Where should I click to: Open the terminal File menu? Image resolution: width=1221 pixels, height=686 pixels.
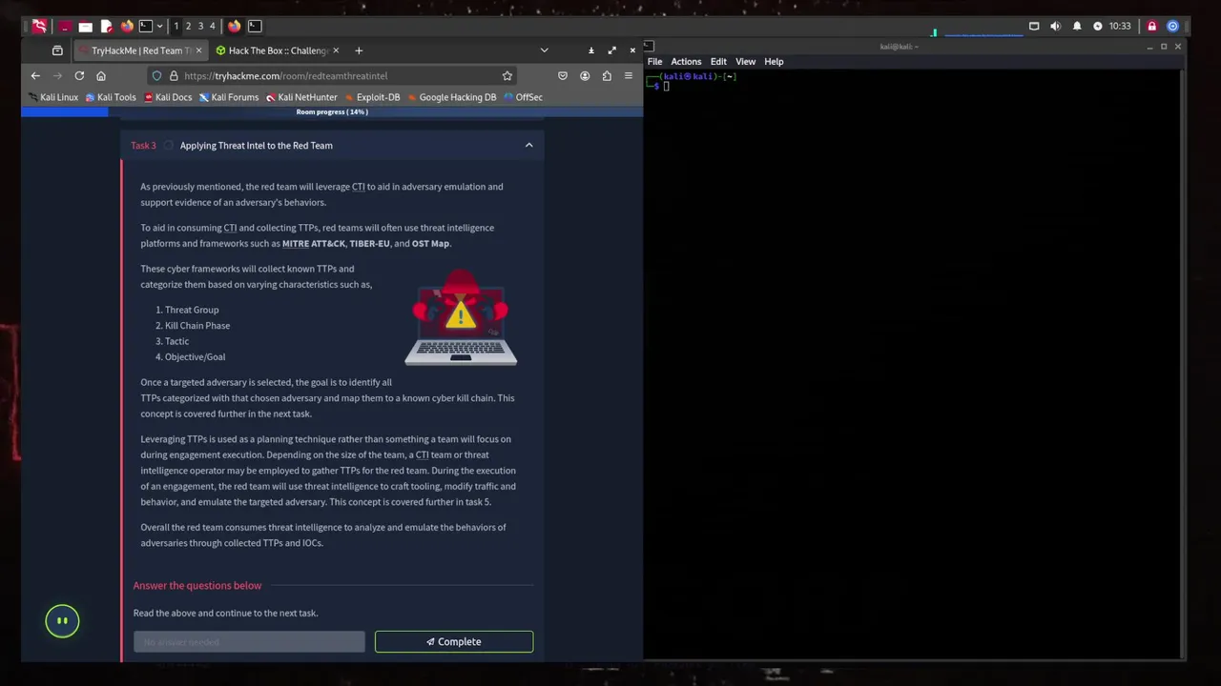tap(654, 62)
